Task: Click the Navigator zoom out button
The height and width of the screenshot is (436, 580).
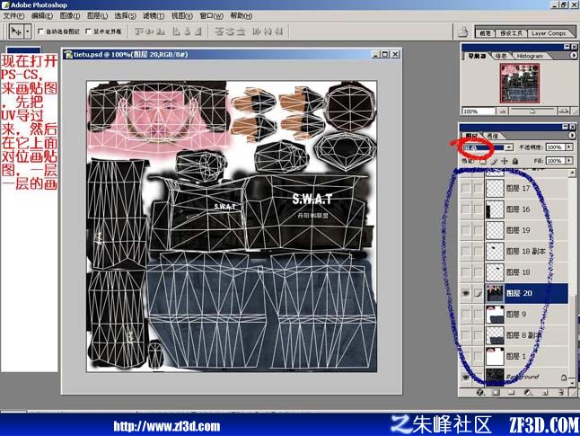Action: point(502,111)
